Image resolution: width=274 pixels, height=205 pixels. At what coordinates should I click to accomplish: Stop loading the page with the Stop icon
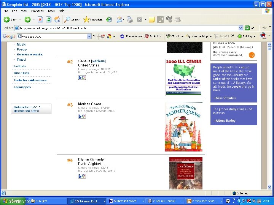[40, 19]
